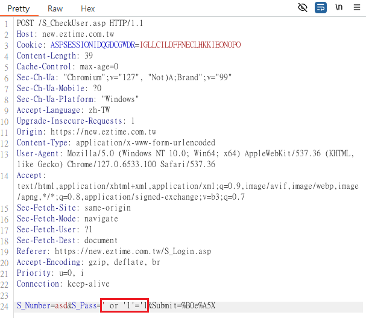Select the ASPSESSIONIDQGDCGWDR cookie name
The image size is (366, 318).
click(x=93, y=45)
